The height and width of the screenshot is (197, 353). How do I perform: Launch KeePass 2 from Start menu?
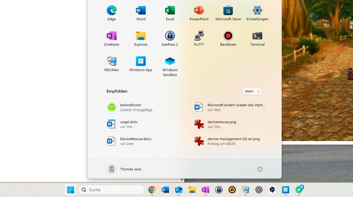(x=170, y=39)
